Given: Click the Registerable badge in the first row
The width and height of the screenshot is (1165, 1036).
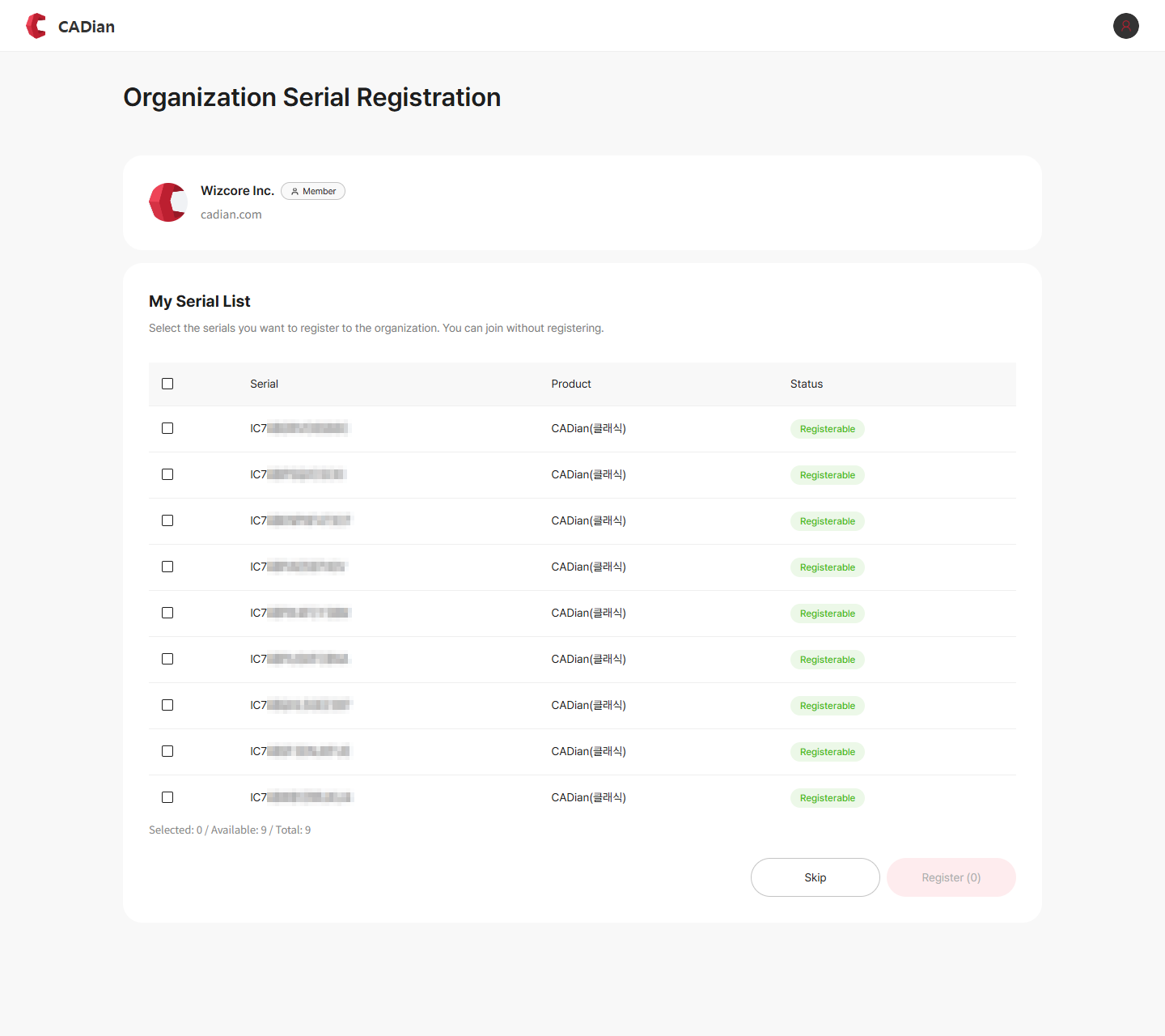Looking at the screenshot, I should [828, 429].
